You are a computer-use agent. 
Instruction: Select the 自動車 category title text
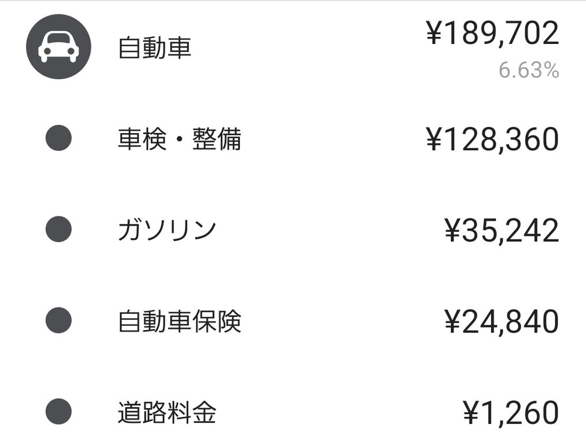pos(155,47)
